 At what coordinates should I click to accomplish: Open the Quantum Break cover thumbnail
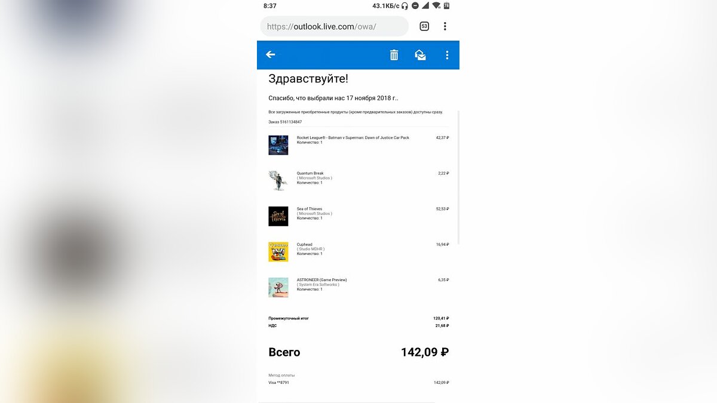(278, 181)
